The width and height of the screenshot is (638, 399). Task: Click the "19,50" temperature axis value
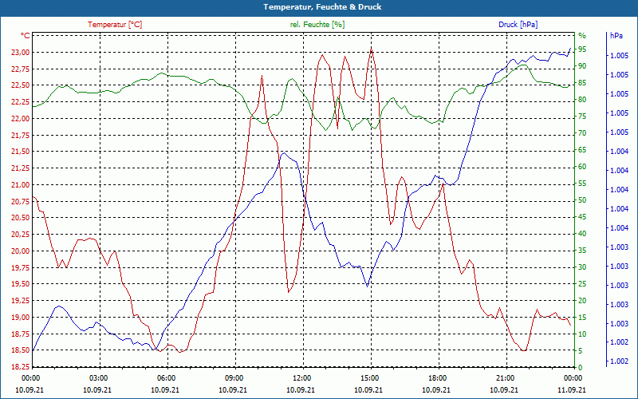pos(20,284)
